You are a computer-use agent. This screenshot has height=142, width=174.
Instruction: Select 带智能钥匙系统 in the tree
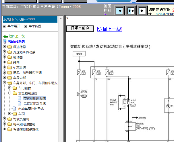34,98
